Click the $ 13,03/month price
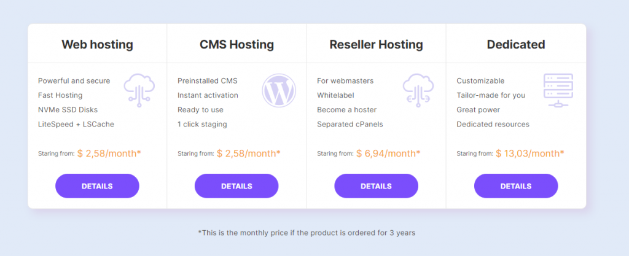The image size is (629, 256). 530,153
